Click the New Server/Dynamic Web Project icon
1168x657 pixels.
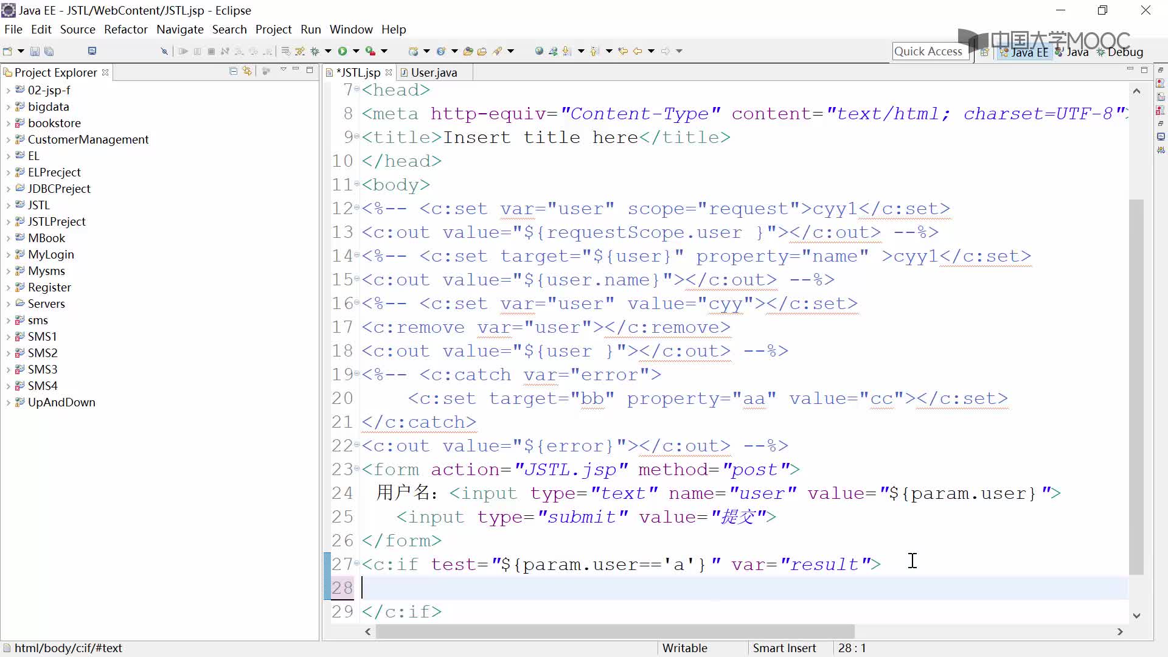414,51
